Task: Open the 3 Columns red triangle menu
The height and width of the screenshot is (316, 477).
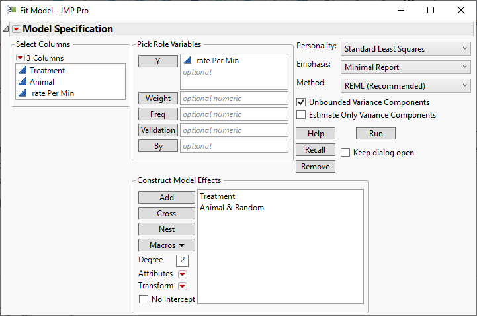Action: [x=21, y=58]
